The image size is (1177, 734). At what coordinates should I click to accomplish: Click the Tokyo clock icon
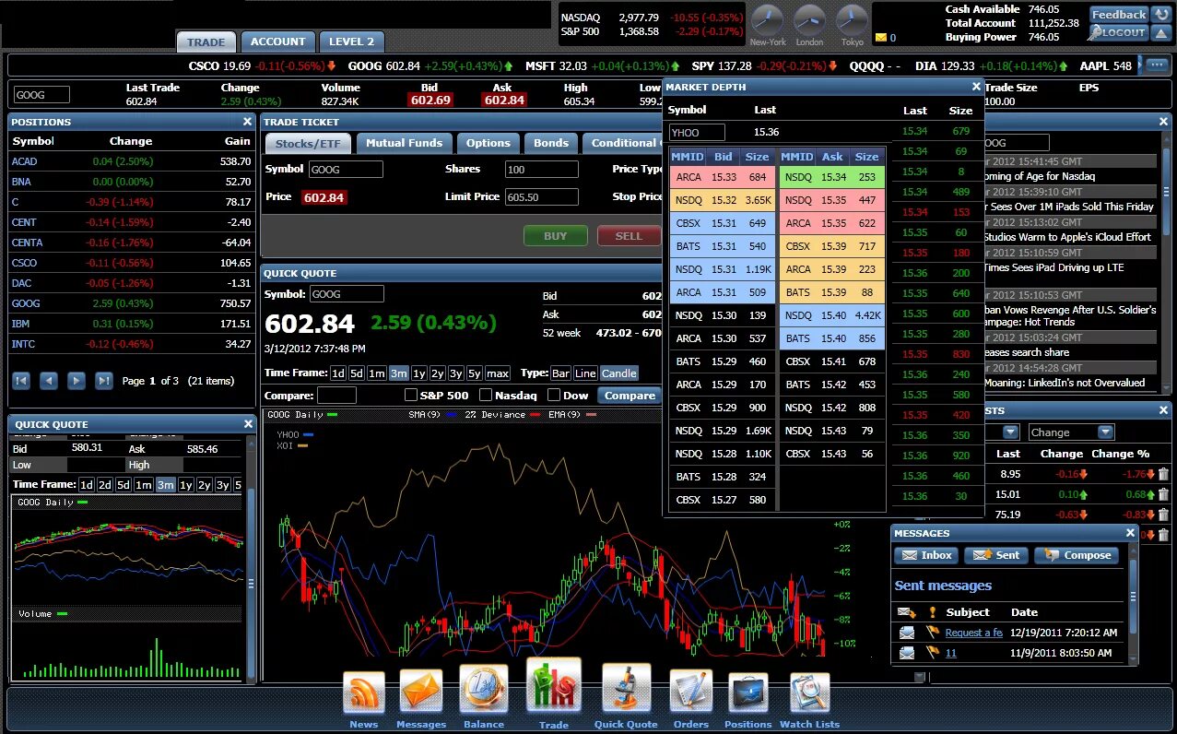coord(852,20)
